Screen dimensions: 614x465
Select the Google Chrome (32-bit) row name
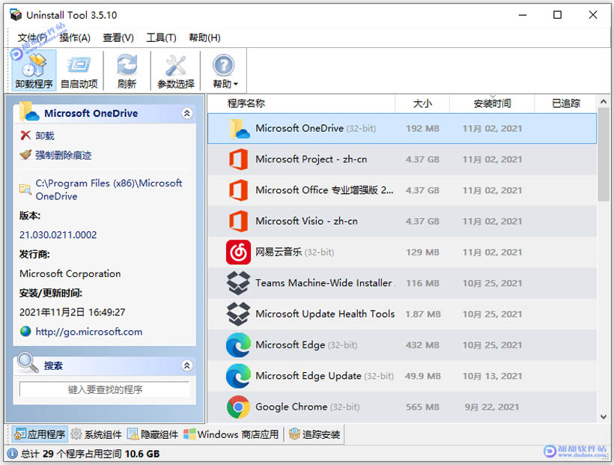click(308, 407)
